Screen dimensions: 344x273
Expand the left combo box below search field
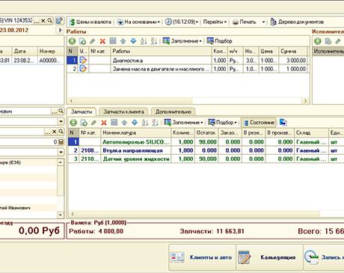coord(61,121)
